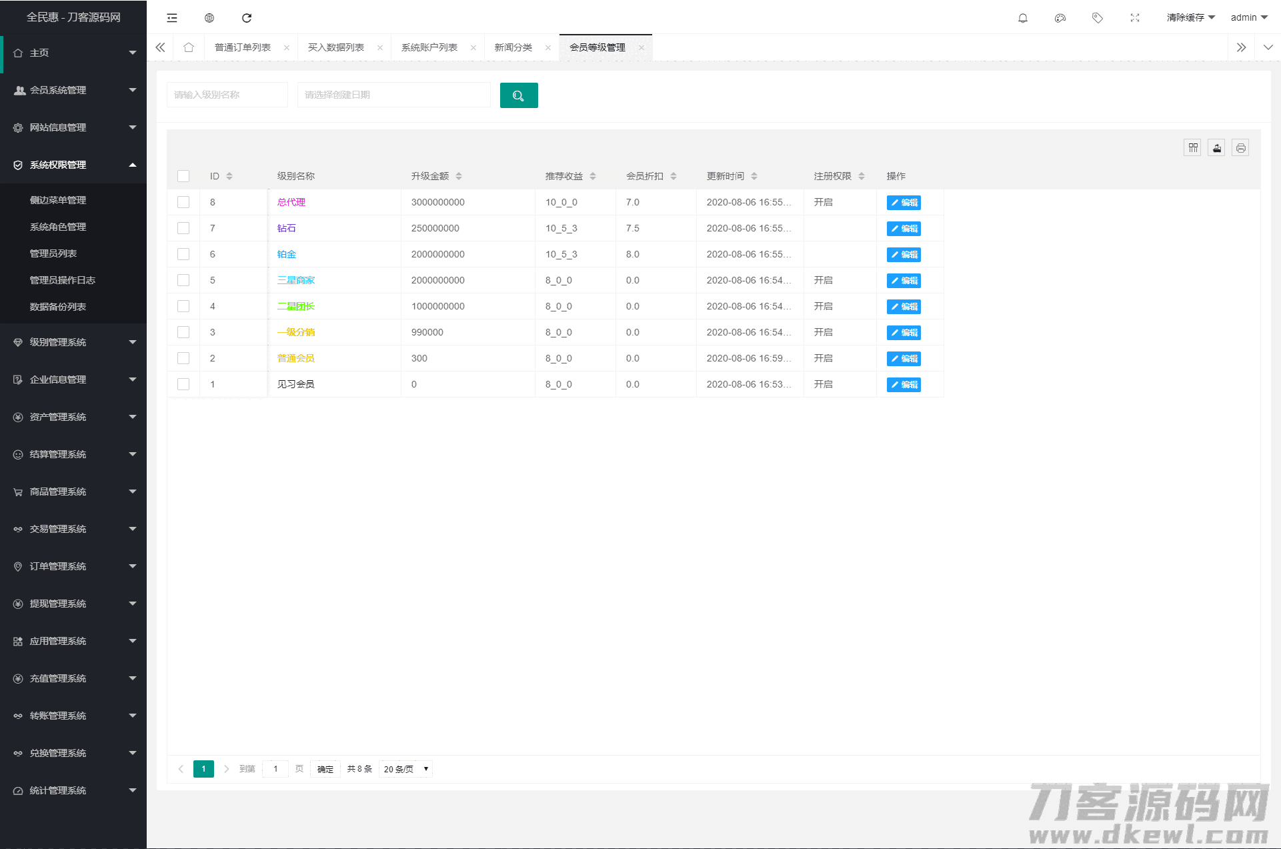Click the print table icon
This screenshot has width=1281, height=849.
1240,148
